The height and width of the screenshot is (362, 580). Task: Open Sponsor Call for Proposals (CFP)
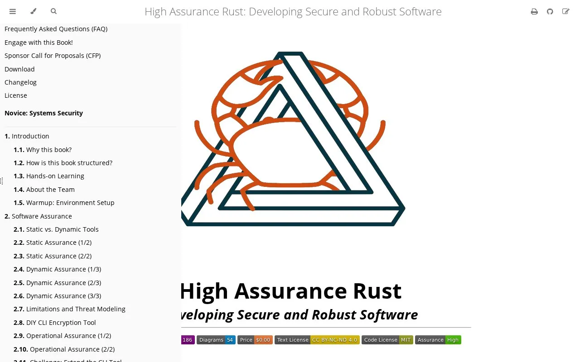point(53,56)
